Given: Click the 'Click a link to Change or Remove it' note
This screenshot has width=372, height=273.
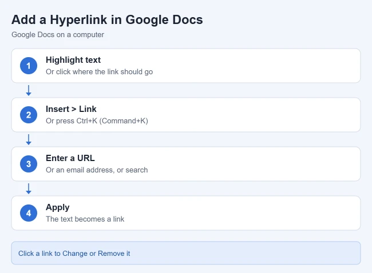Looking at the screenshot, I should [186, 253].
